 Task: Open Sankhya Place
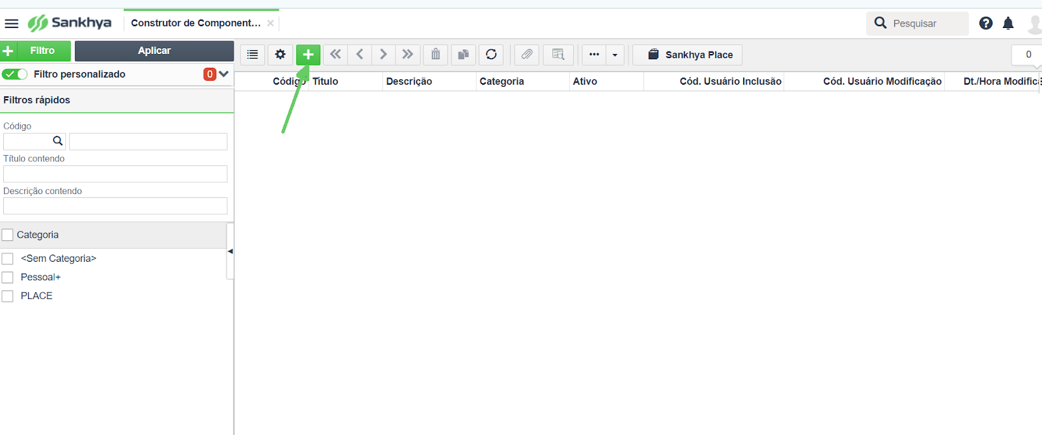pyautogui.click(x=688, y=55)
